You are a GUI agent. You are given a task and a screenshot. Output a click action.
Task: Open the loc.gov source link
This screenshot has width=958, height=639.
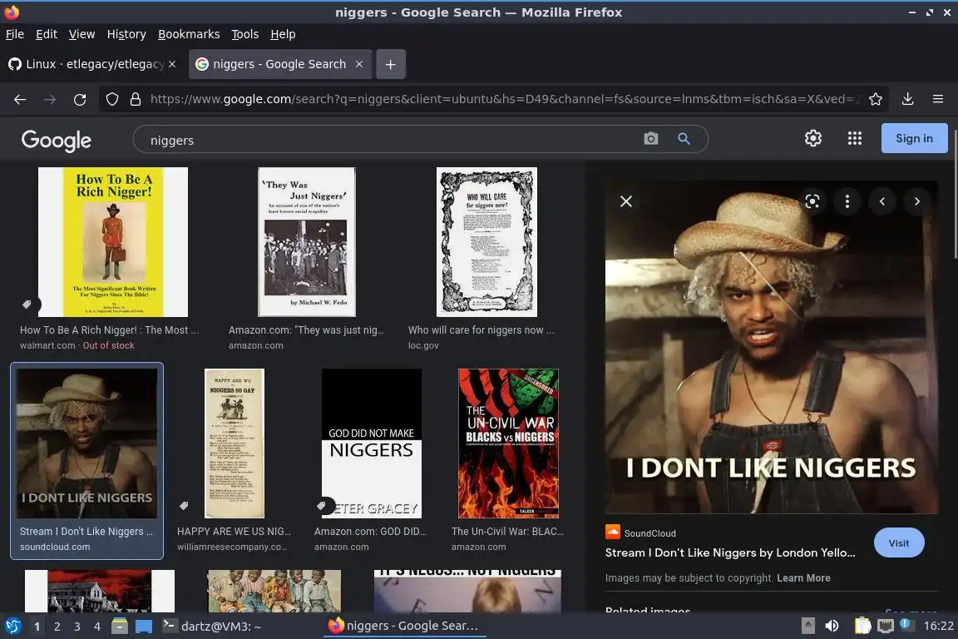coord(423,345)
